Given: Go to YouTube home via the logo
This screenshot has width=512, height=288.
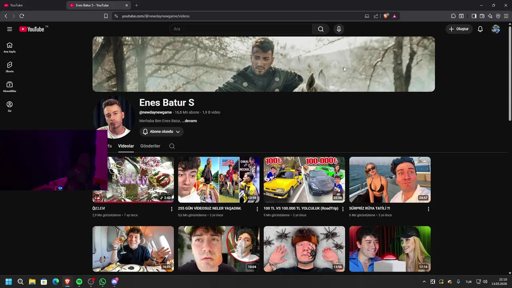Looking at the screenshot, I should [x=32, y=29].
